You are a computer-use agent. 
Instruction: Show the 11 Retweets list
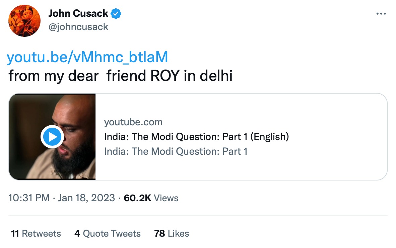point(36,233)
